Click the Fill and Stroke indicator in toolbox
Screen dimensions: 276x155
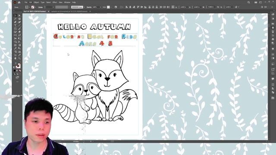click(18, 66)
